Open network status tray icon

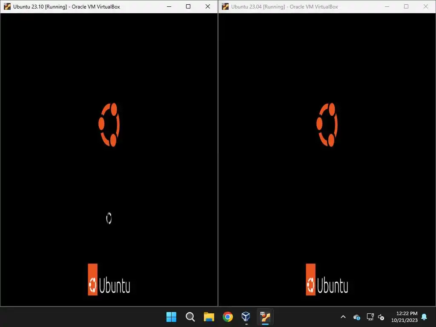click(x=370, y=317)
